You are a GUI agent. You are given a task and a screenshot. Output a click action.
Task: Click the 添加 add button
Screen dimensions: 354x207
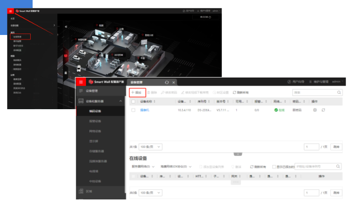(138, 93)
